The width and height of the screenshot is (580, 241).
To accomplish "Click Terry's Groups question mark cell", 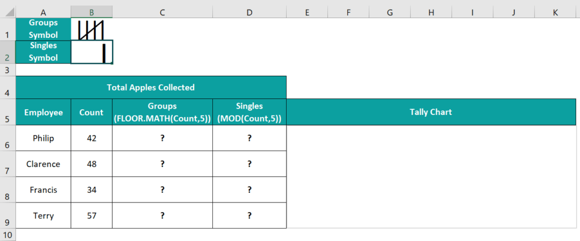I will tap(163, 216).
